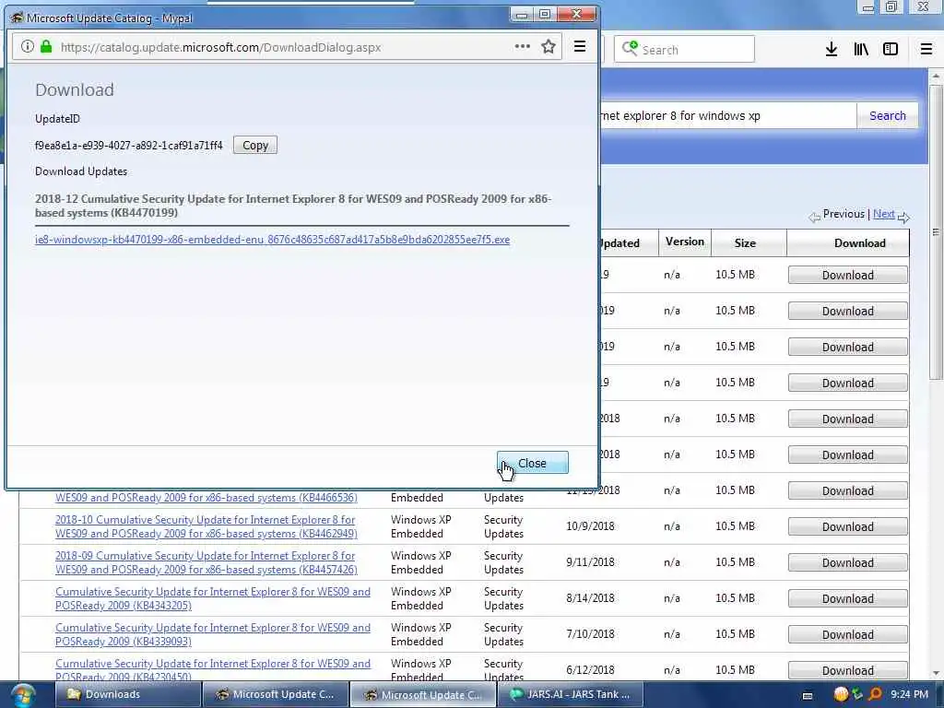Screen dimensions: 944x708
Task: Open the KB4230450 Cumulative Security Update link
Action: tap(213, 669)
